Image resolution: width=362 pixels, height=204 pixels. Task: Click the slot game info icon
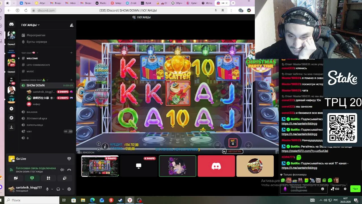click(105, 146)
